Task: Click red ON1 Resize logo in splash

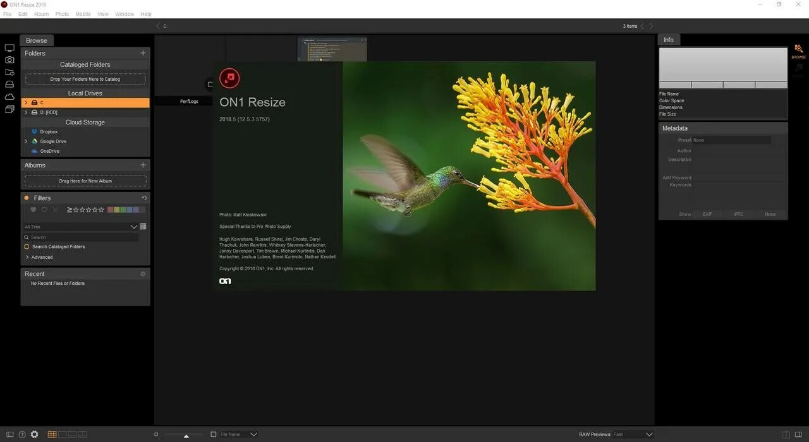Action: (229, 78)
